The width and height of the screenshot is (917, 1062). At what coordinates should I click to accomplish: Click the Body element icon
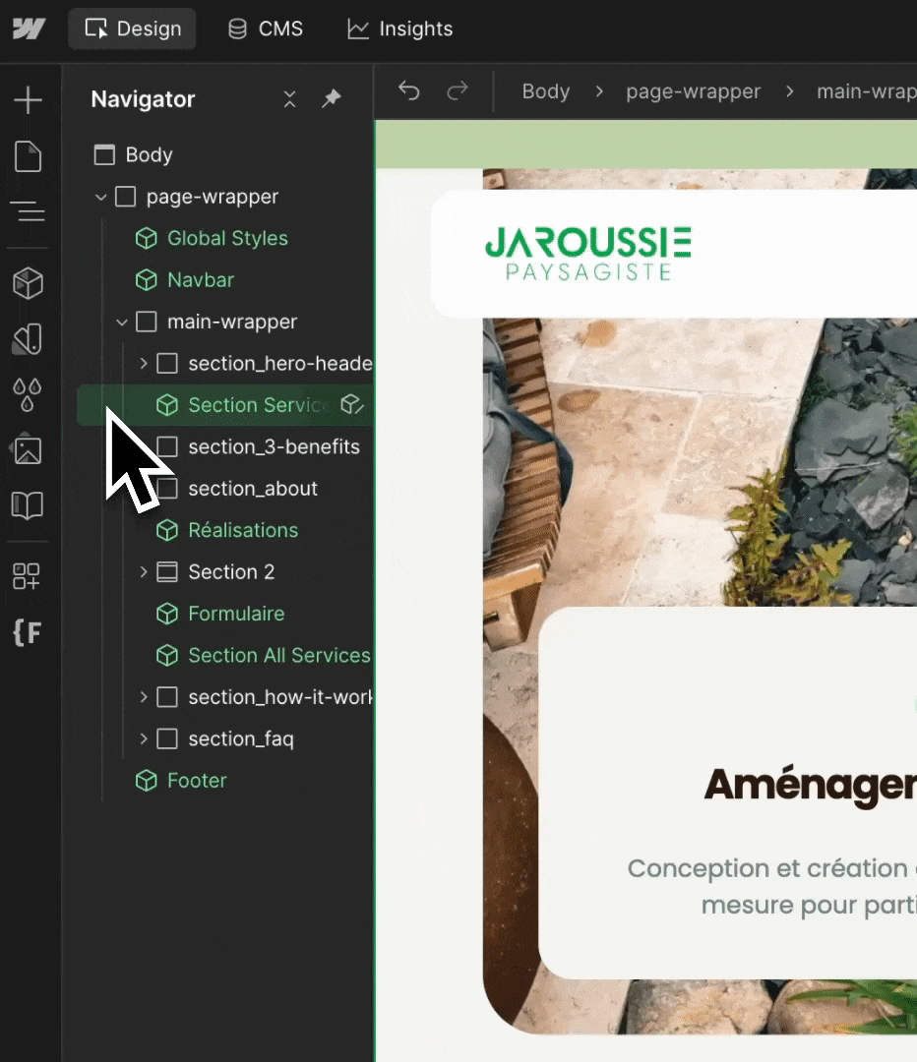point(104,155)
